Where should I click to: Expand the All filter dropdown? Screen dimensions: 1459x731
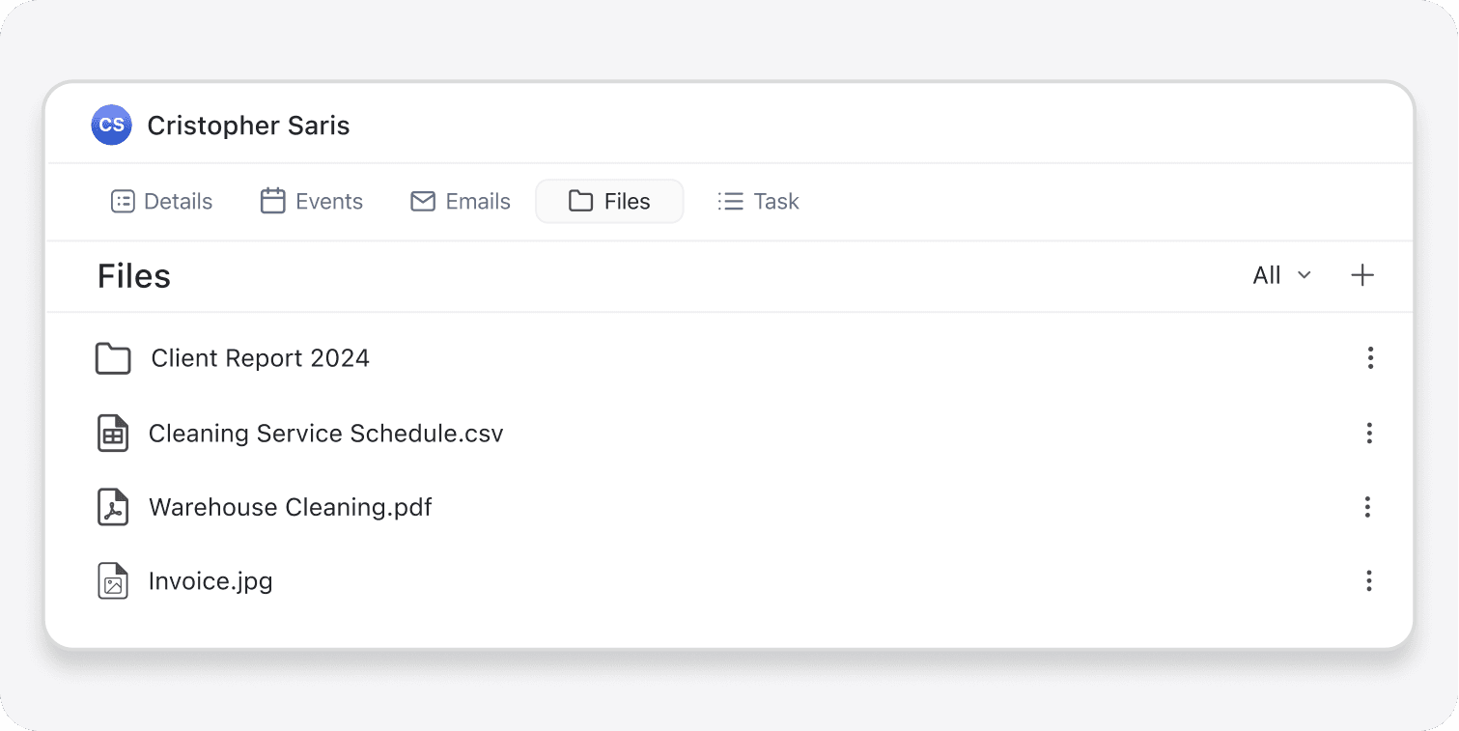point(1281,276)
